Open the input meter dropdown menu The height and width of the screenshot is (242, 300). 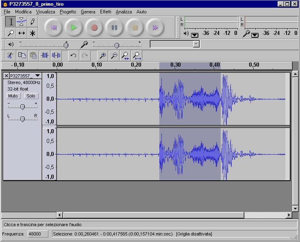[255, 35]
